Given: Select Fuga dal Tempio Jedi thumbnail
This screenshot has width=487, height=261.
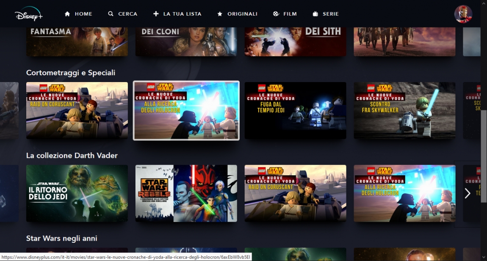Looking at the screenshot, I should click(295, 110).
